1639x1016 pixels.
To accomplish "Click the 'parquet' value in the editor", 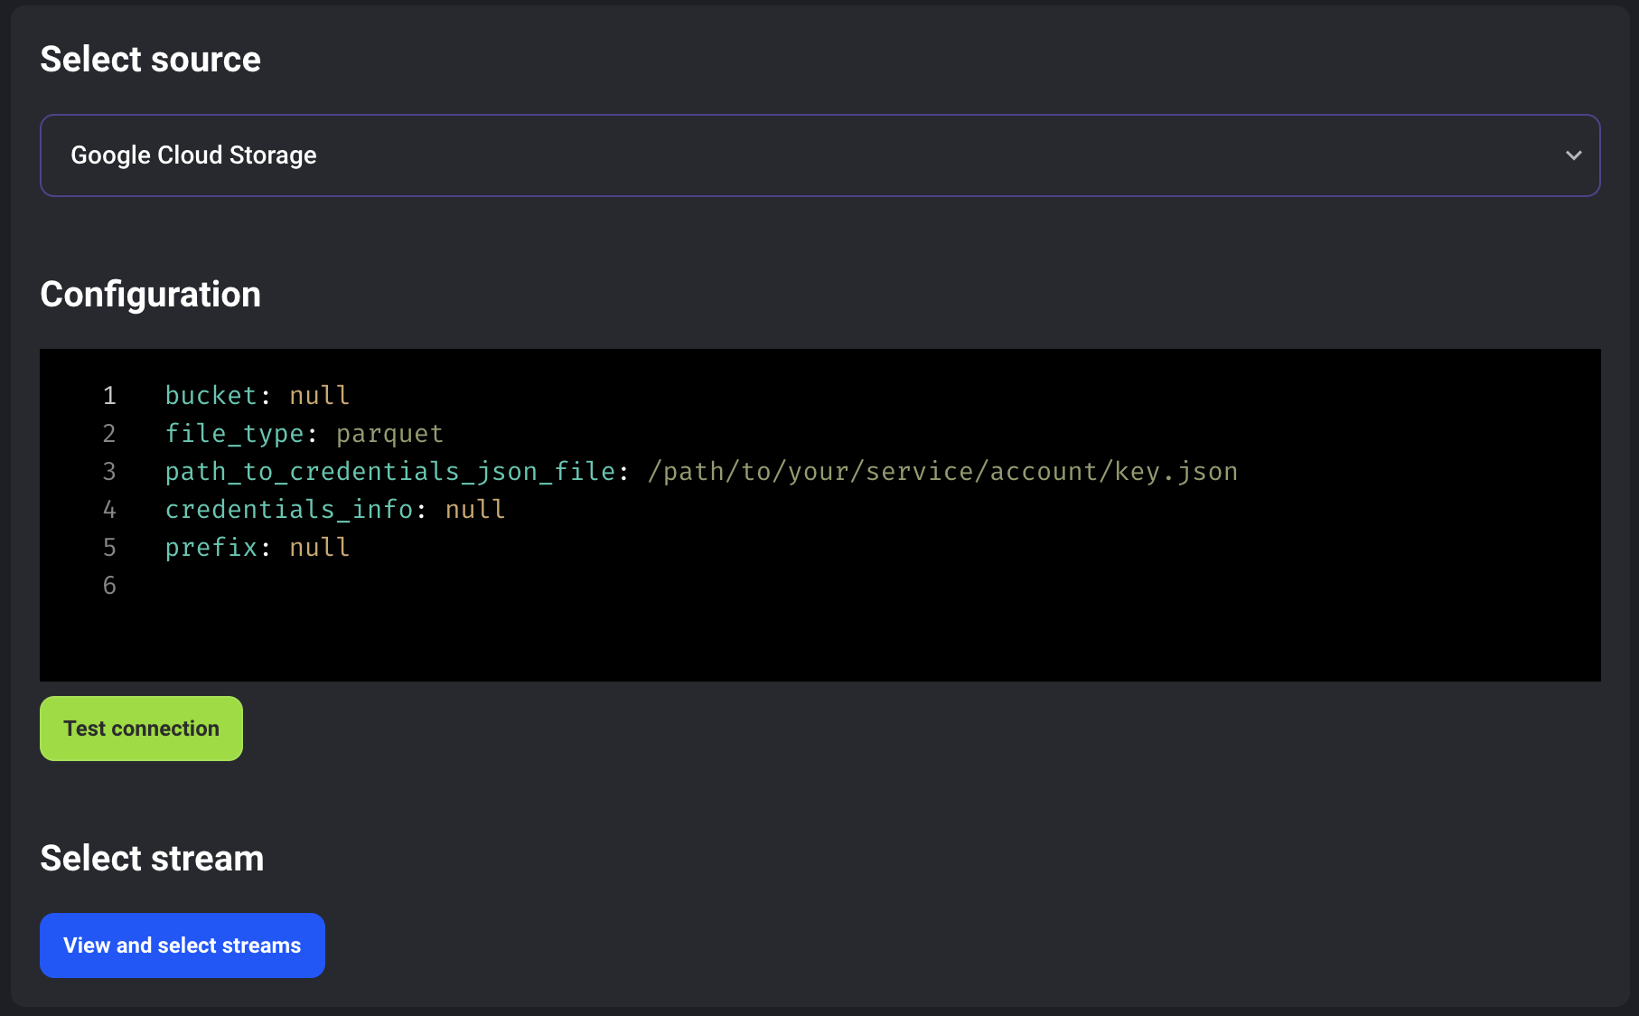I will (389, 435).
